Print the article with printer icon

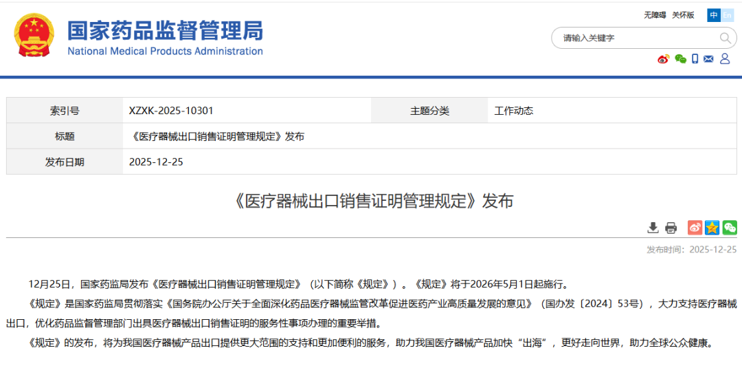[671, 228]
